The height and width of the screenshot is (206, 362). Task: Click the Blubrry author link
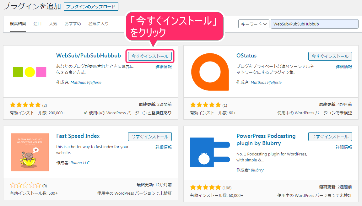257,170
